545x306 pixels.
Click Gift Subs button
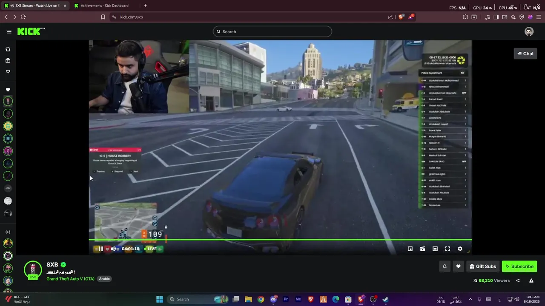pyautogui.click(x=483, y=266)
